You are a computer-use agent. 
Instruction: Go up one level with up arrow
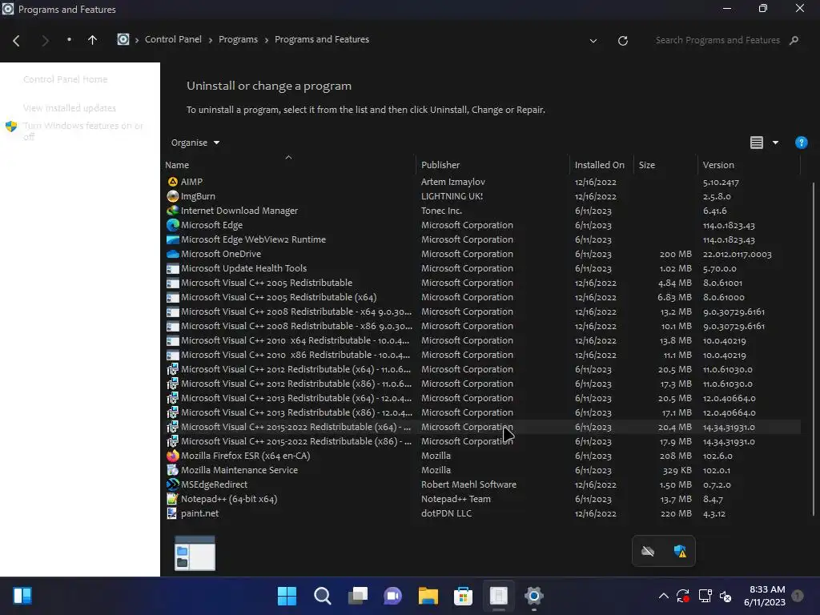(93, 40)
